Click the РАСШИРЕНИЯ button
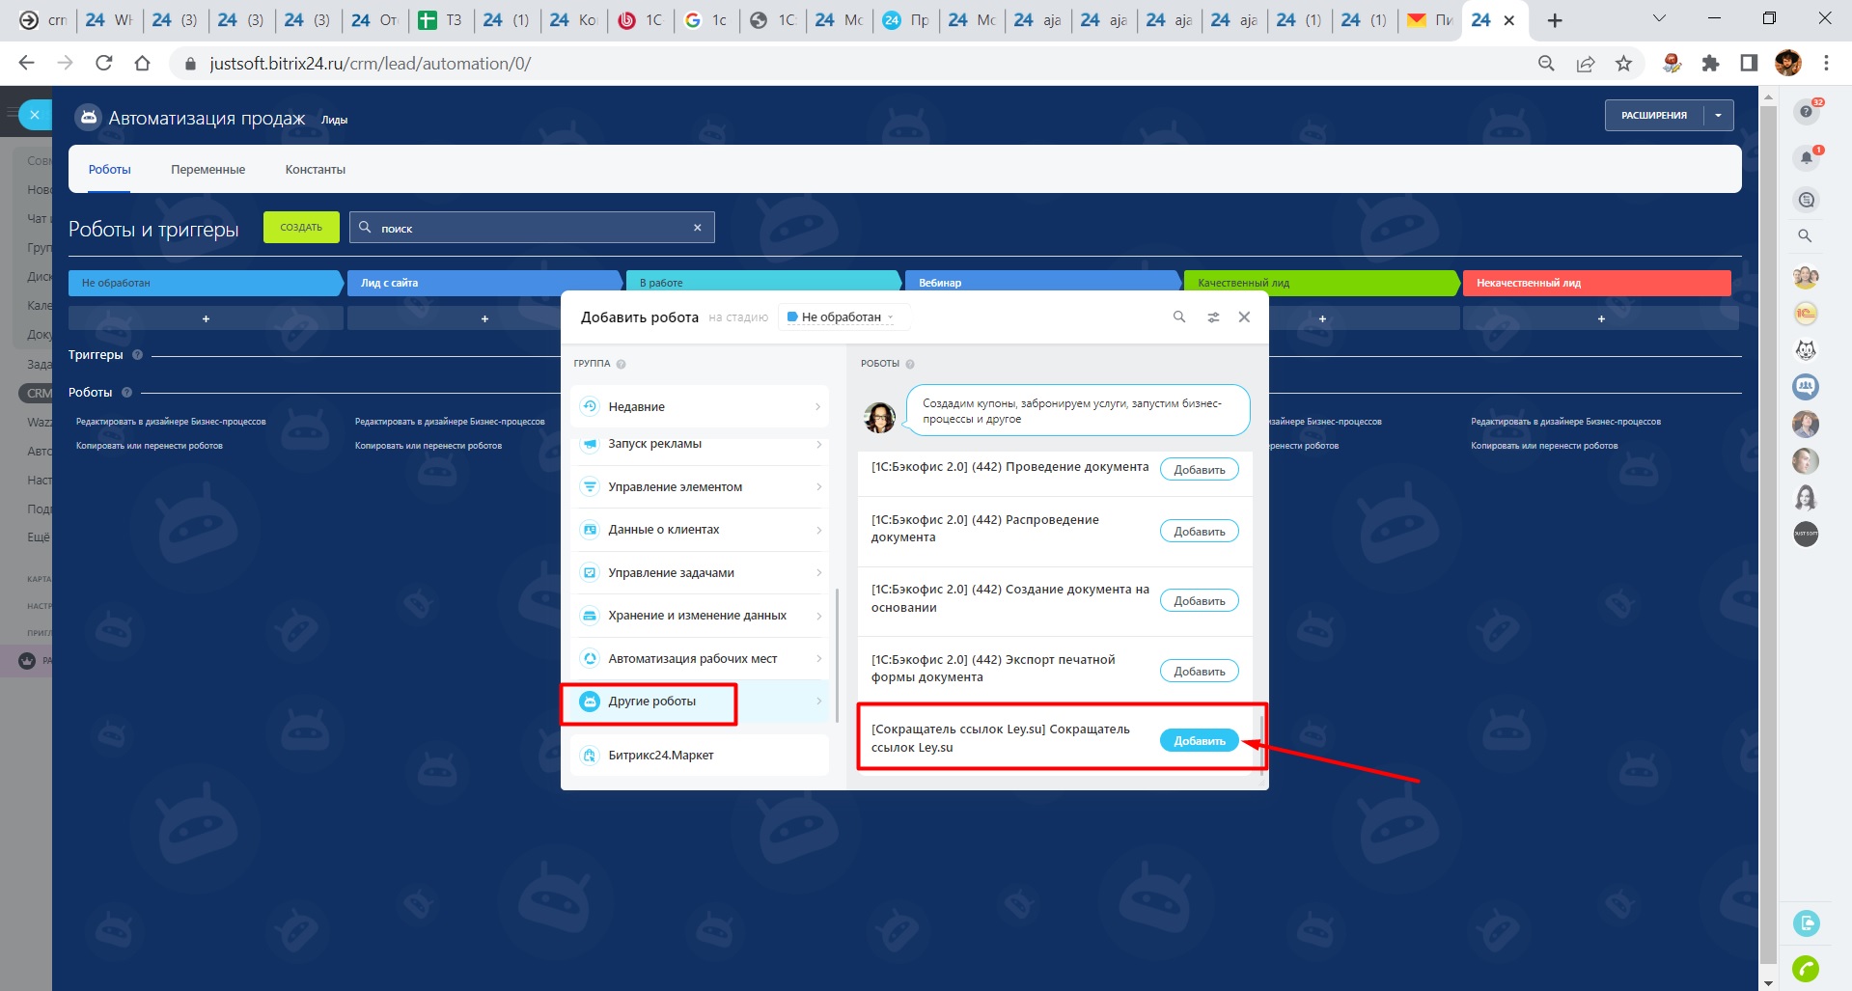This screenshot has width=1852, height=991. click(x=1654, y=116)
